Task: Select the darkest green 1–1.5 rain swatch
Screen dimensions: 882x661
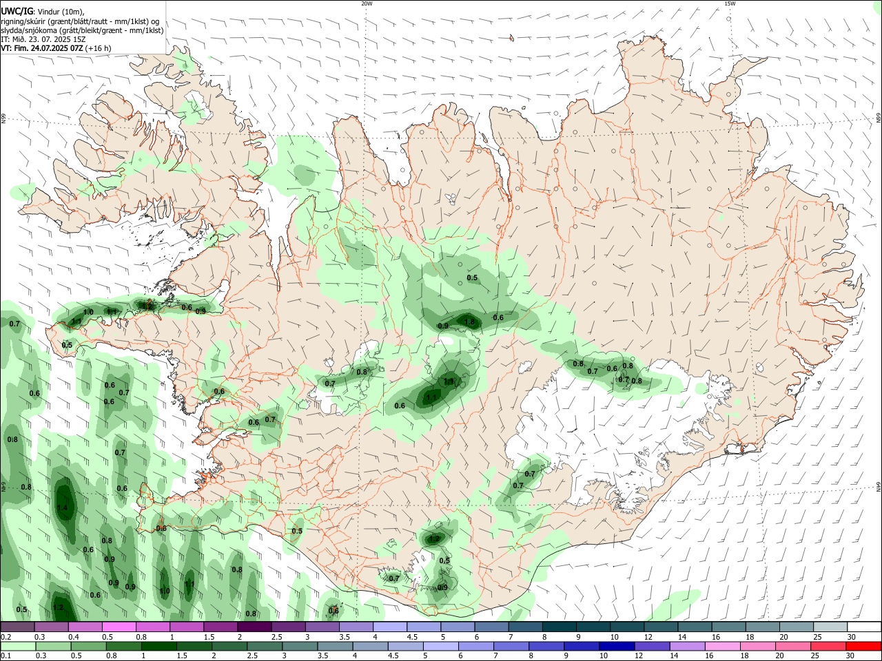Action: coord(158,647)
